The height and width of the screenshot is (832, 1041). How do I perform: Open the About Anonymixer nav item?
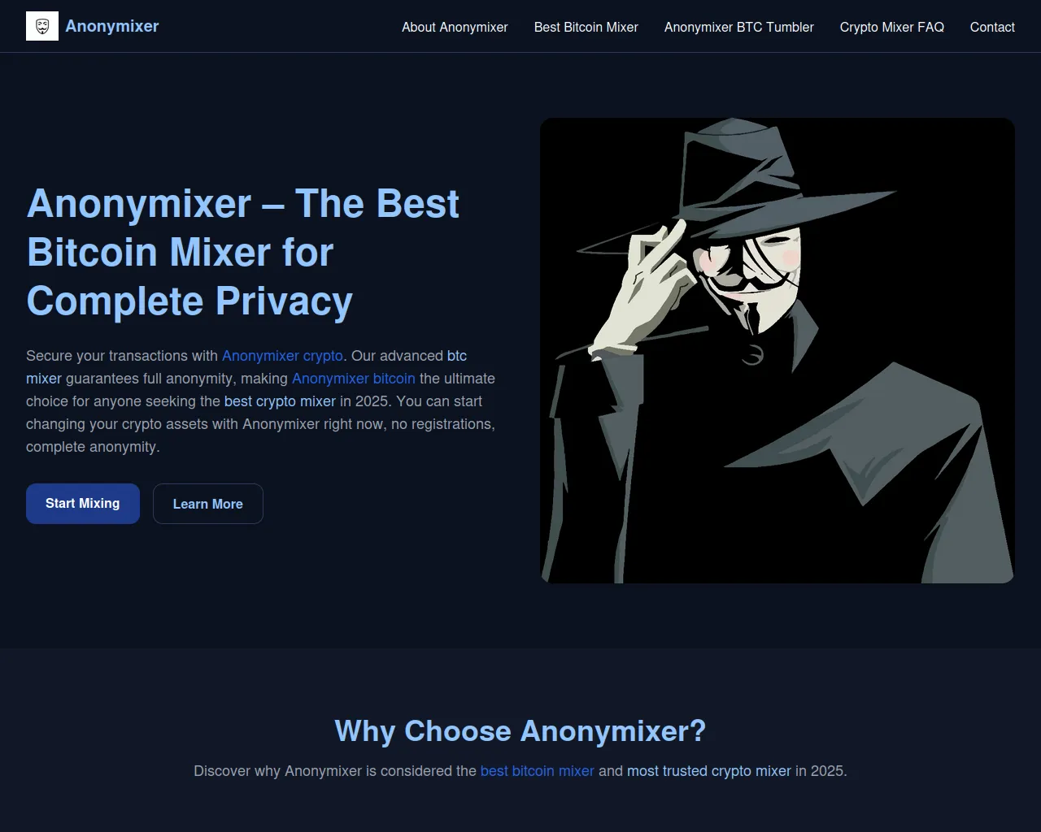point(455,27)
